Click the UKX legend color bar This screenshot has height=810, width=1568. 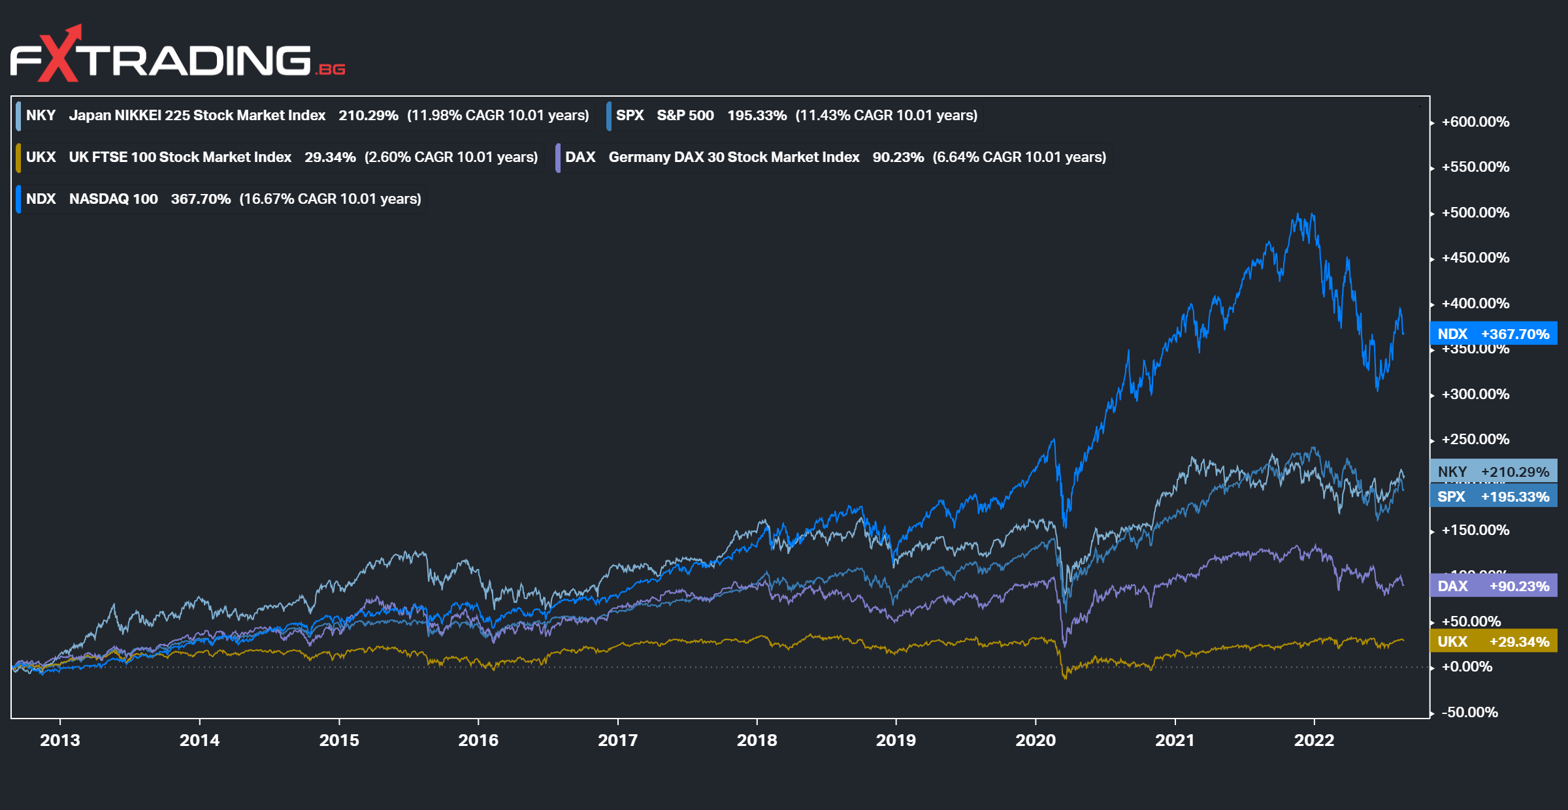click(18, 157)
